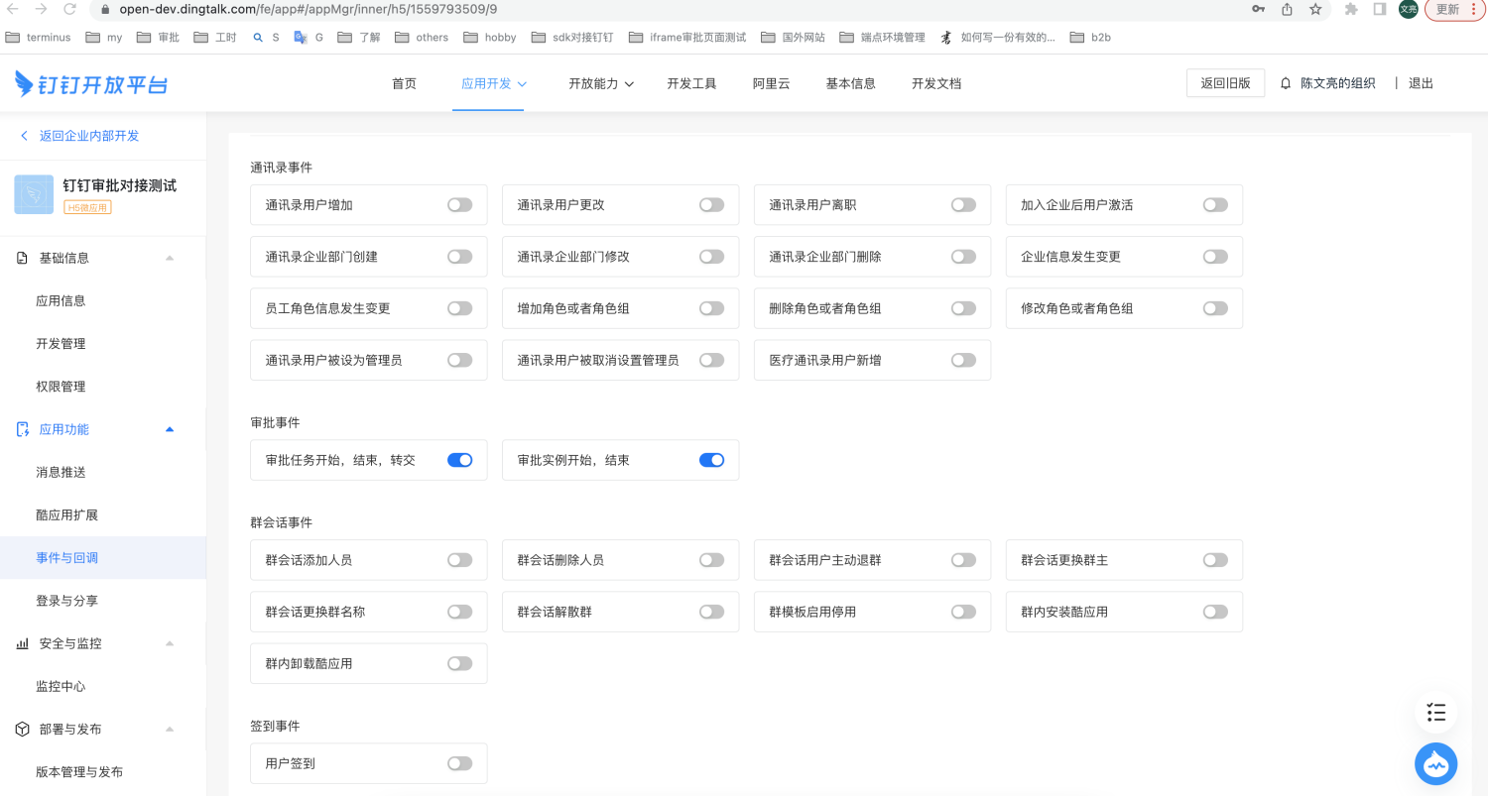Open the 如何写一份有效的 bookmark
The height and width of the screenshot is (796, 1488).
(998, 38)
